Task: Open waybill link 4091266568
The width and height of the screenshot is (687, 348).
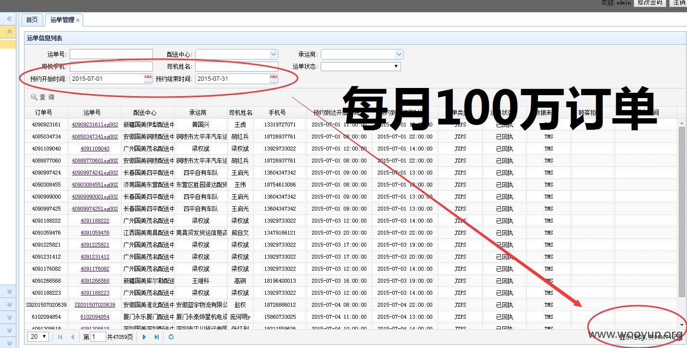Action: click(95, 281)
